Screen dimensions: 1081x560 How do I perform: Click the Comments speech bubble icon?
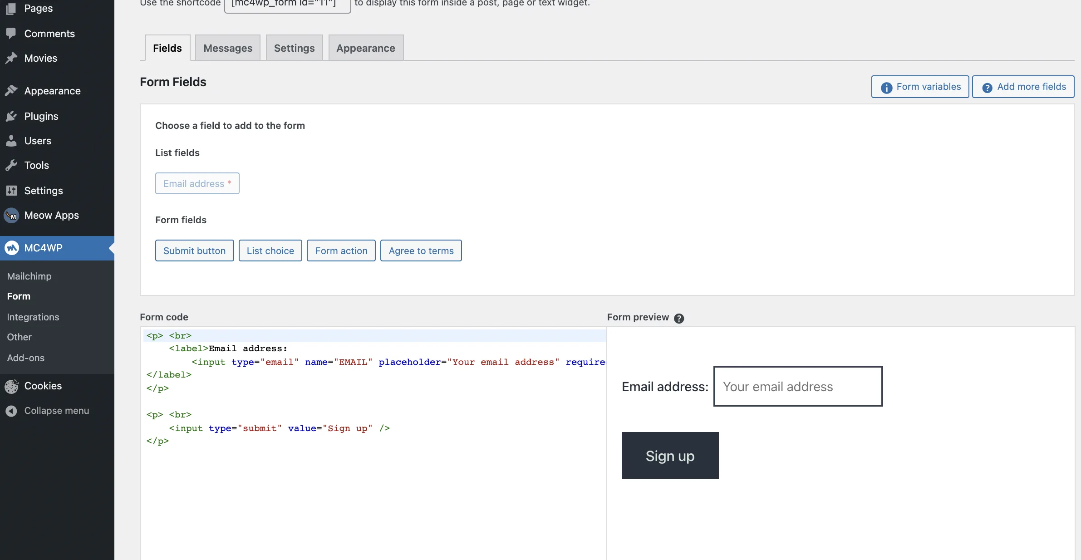click(x=11, y=33)
